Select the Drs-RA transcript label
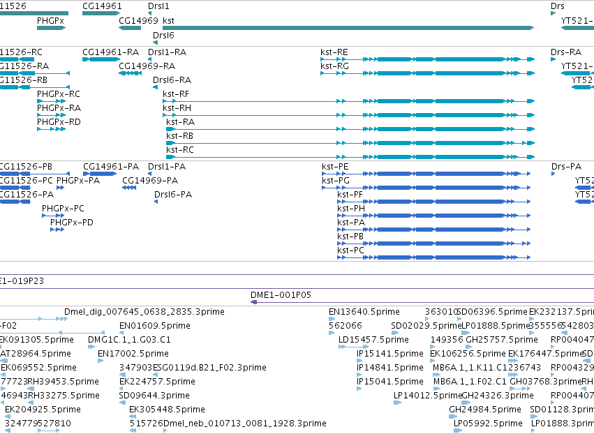This screenshot has height=434, width=594. pyautogui.click(x=566, y=52)
